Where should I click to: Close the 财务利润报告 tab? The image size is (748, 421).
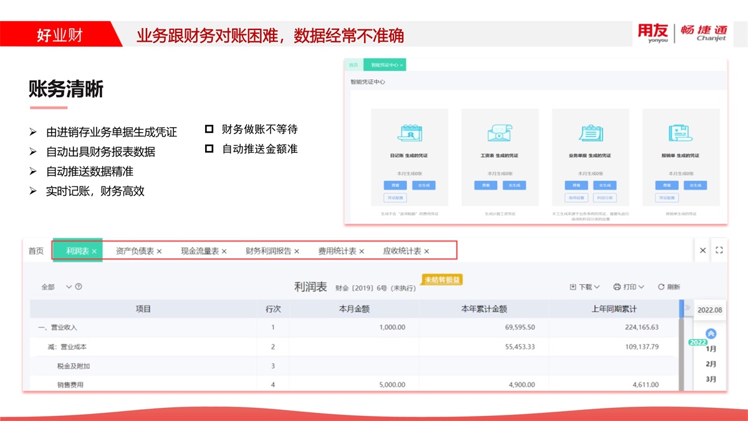pos(297,251)
